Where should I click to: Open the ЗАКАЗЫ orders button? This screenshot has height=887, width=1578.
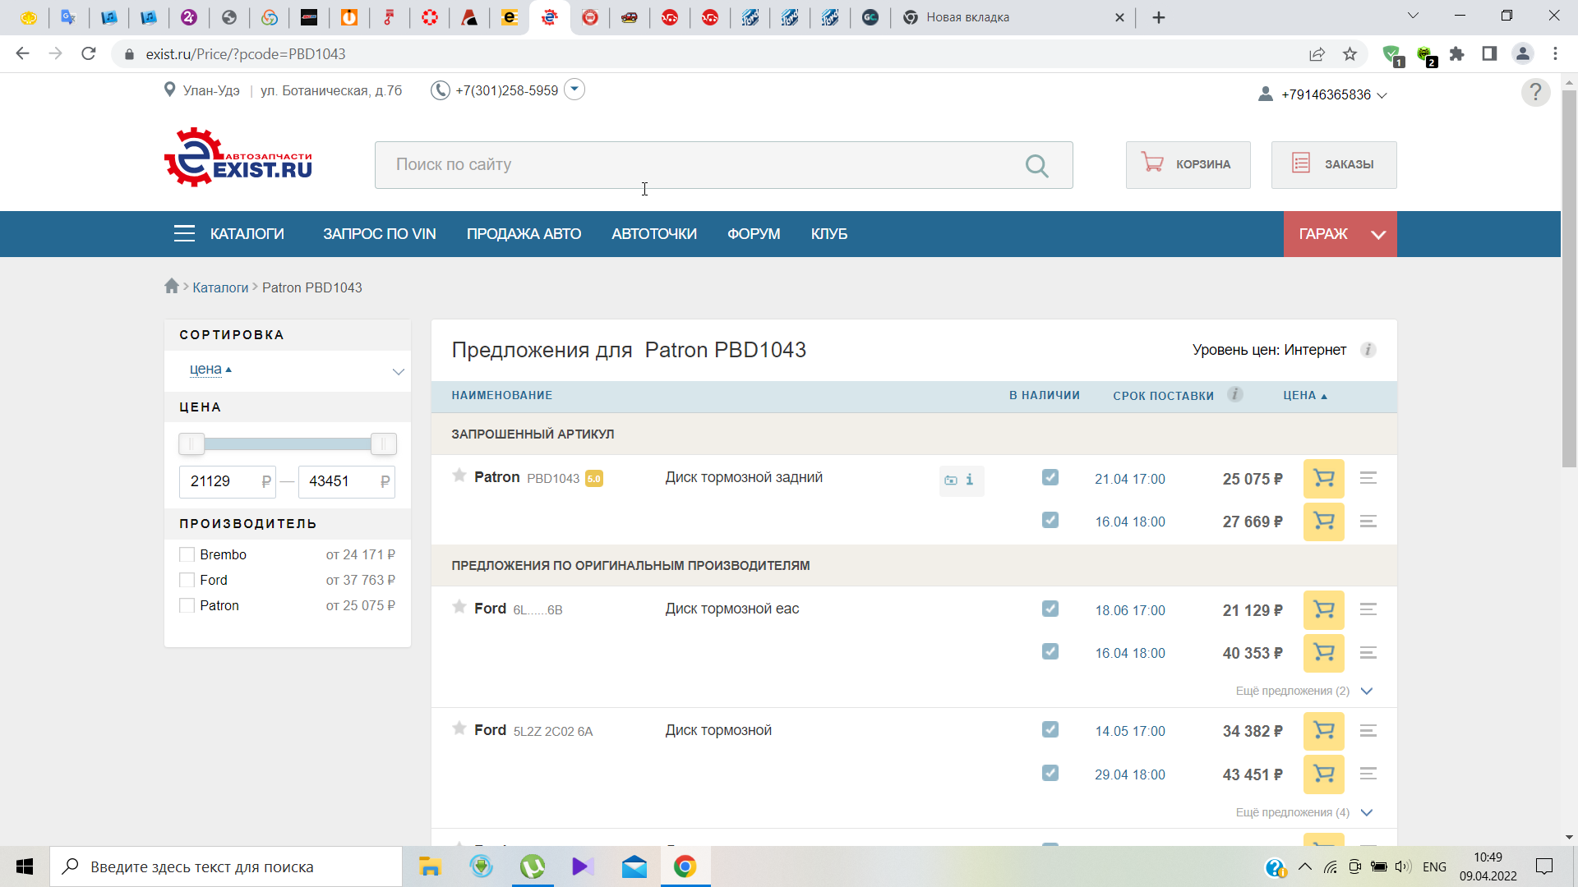(1334, 165)
